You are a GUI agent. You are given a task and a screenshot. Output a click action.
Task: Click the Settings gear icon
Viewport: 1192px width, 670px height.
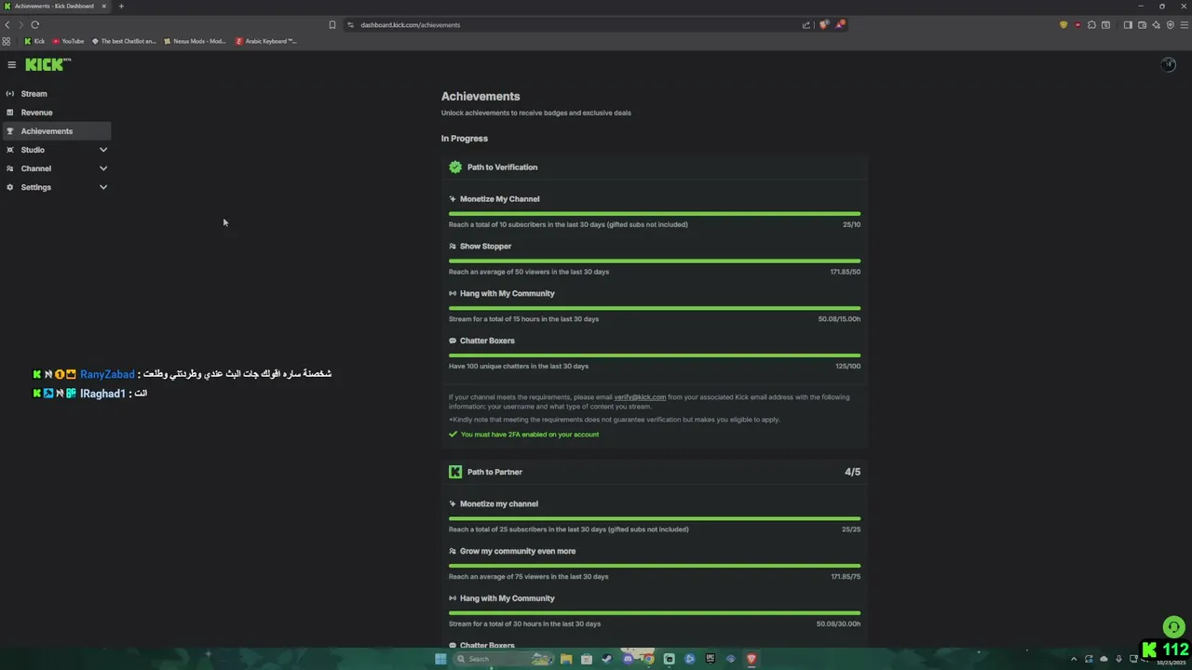pos(10,187)
